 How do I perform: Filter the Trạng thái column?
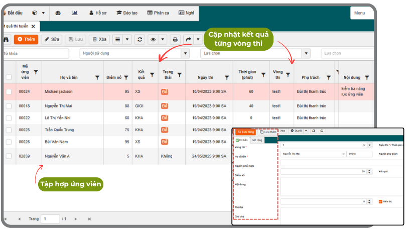click(179, 75)
